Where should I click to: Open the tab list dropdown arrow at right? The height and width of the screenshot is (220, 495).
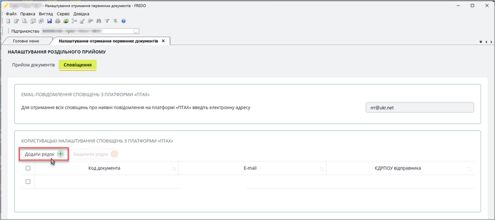pos(481,42)
